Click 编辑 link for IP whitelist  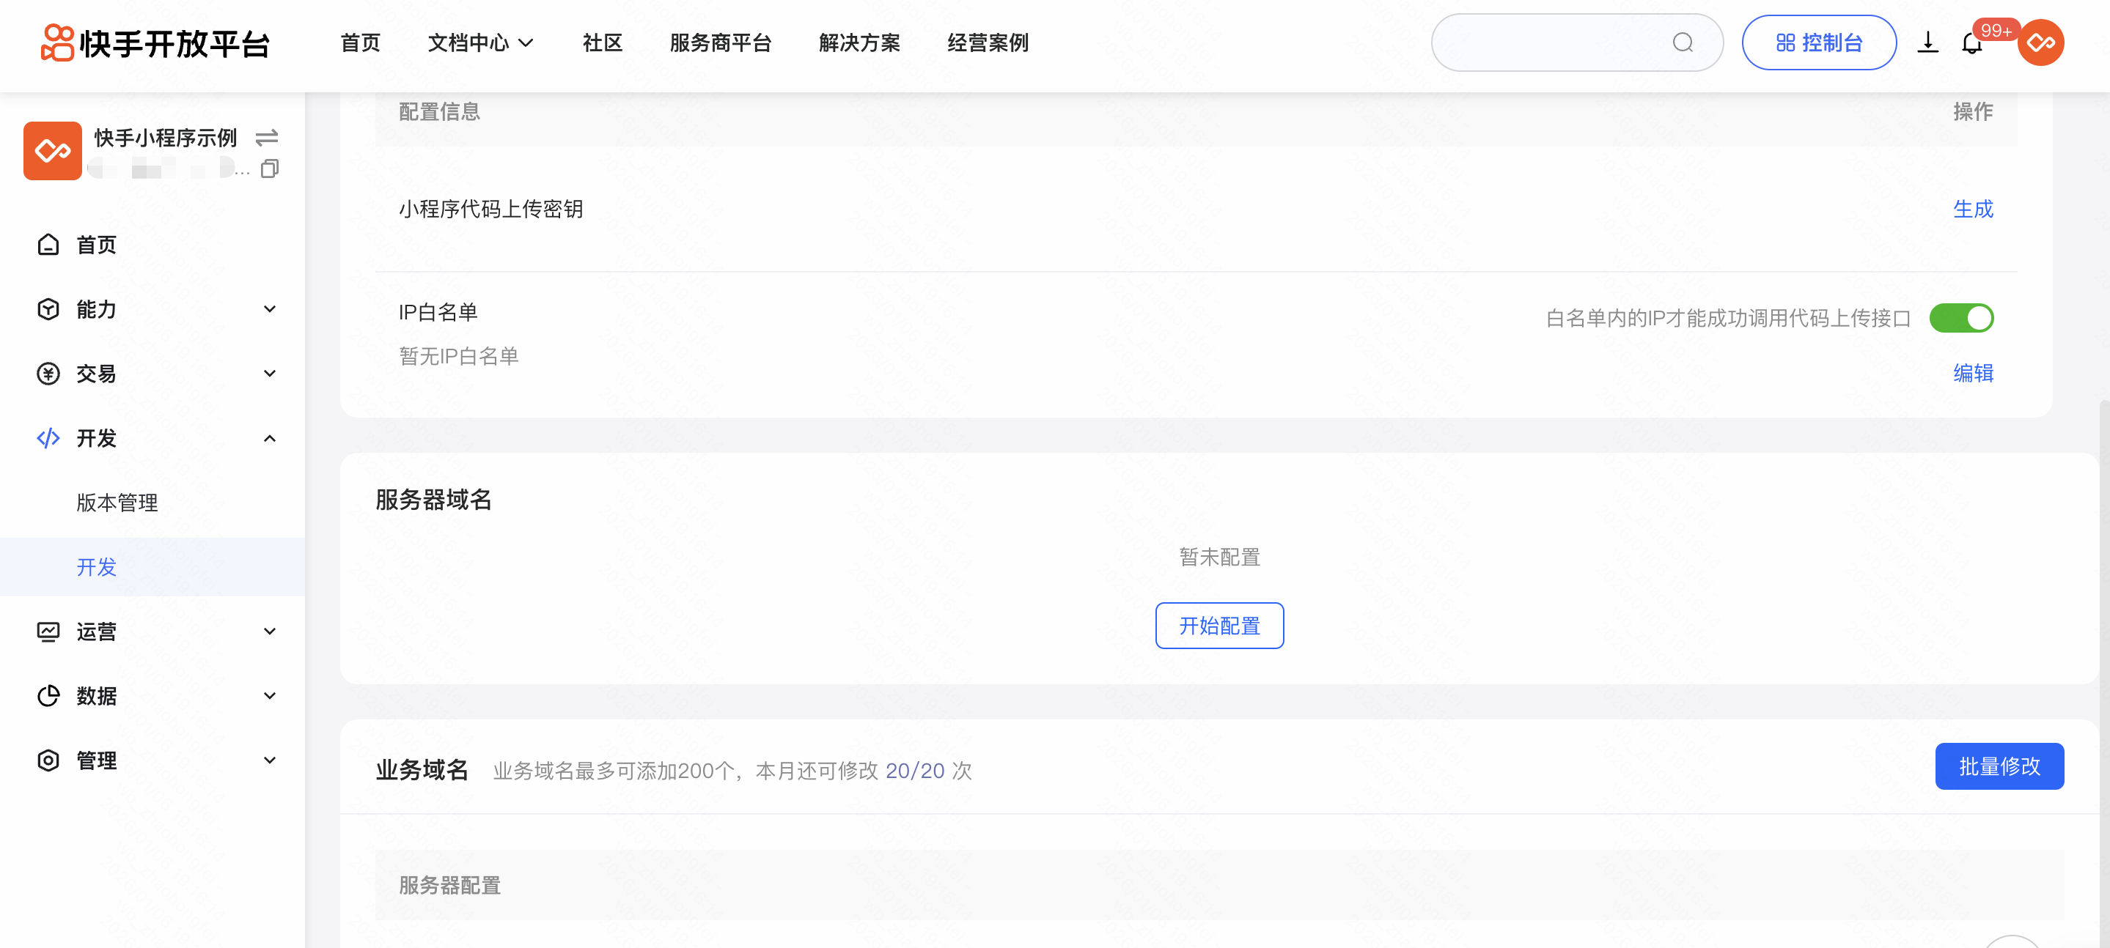point(1972,374)
